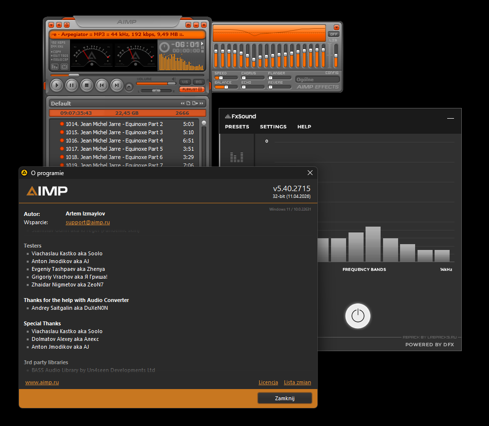The height and width of the screenshot is (426, 489).
Task: Click the L/R balance slider in player
Action: point(156,91)
